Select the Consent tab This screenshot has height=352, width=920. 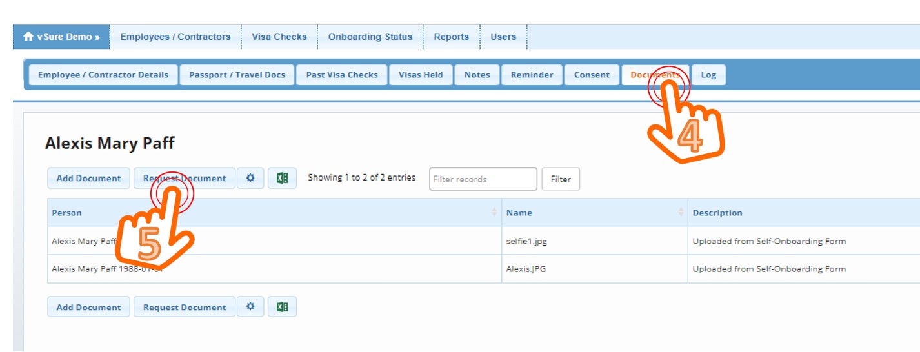592,75
